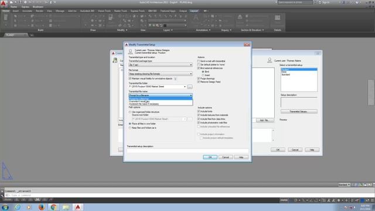Click Cancel in Modify Transmittal Setup dialog
This screenshot has height=211, width=375.
pyautogui.click(x=226, y=157)
